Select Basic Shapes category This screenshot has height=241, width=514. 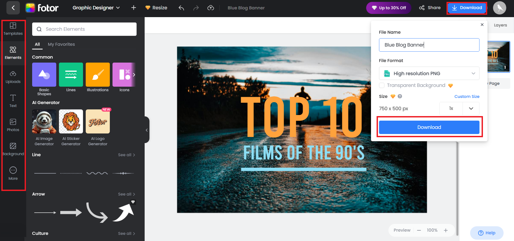click(44, 75)
